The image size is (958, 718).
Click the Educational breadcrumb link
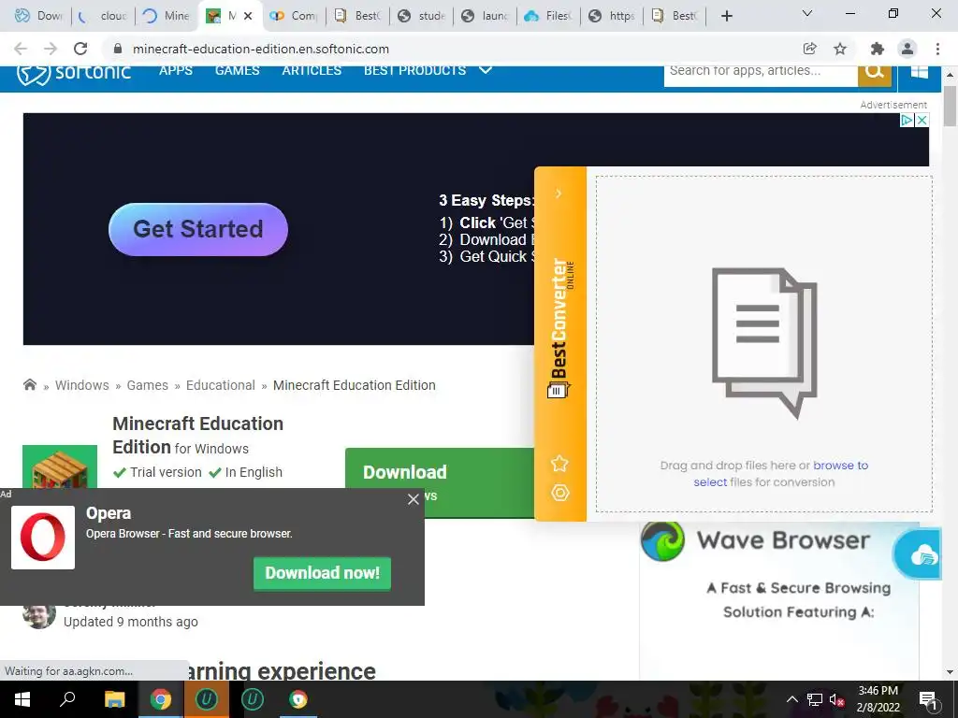(221, 385)
